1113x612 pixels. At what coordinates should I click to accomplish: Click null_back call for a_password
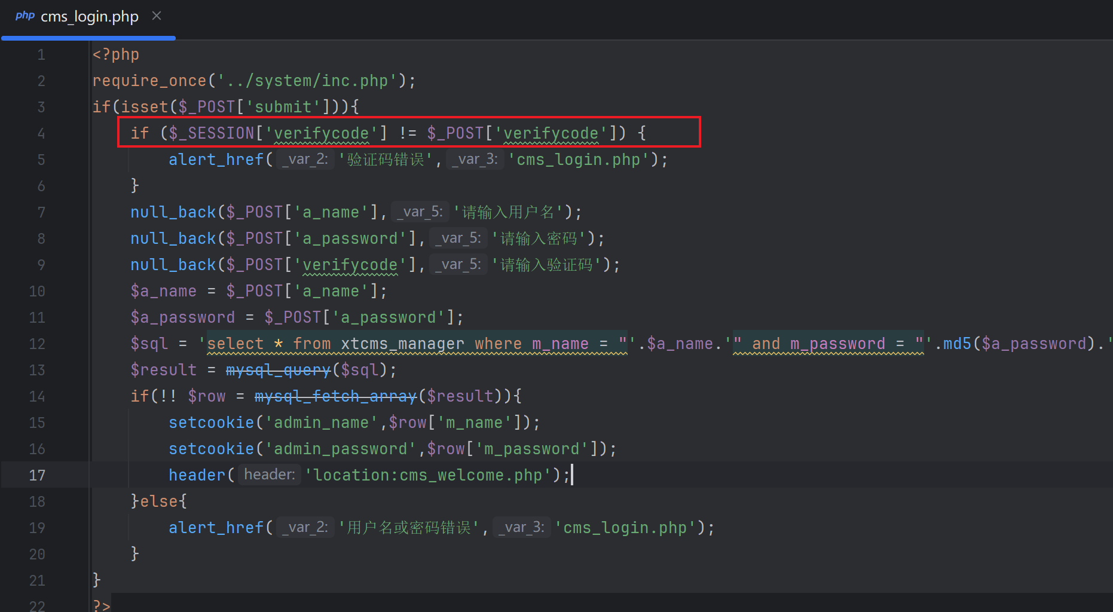click(x=173, y=238)
